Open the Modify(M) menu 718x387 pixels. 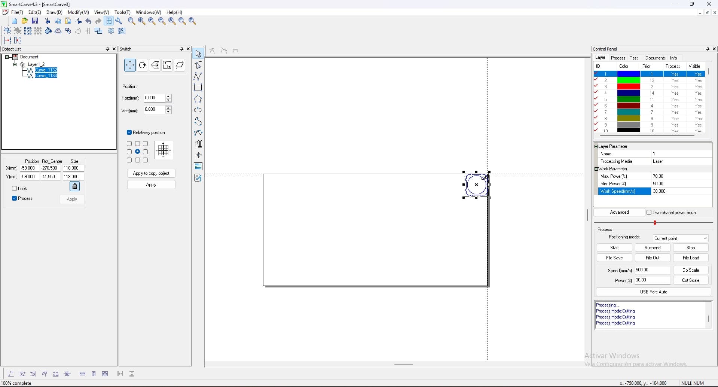point(78,12)
